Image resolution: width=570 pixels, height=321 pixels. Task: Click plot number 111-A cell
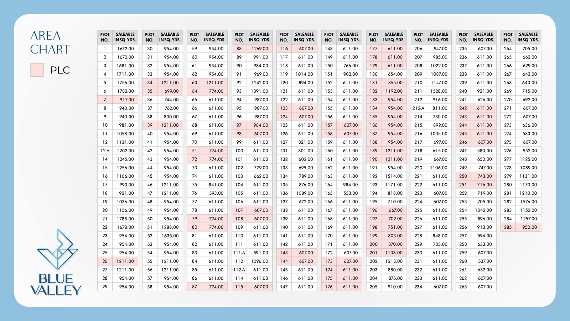tap(239, 253)
